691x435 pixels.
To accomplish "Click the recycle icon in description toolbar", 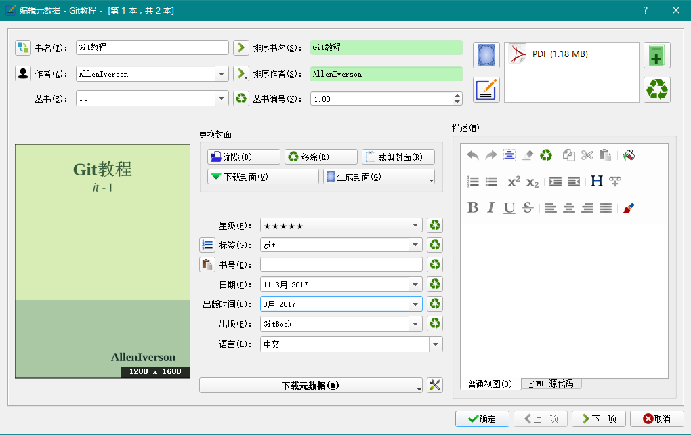I will pyautogui.click(x=546, y=155).
